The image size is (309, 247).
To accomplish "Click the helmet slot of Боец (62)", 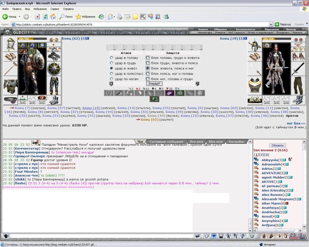I will (11, 44).
